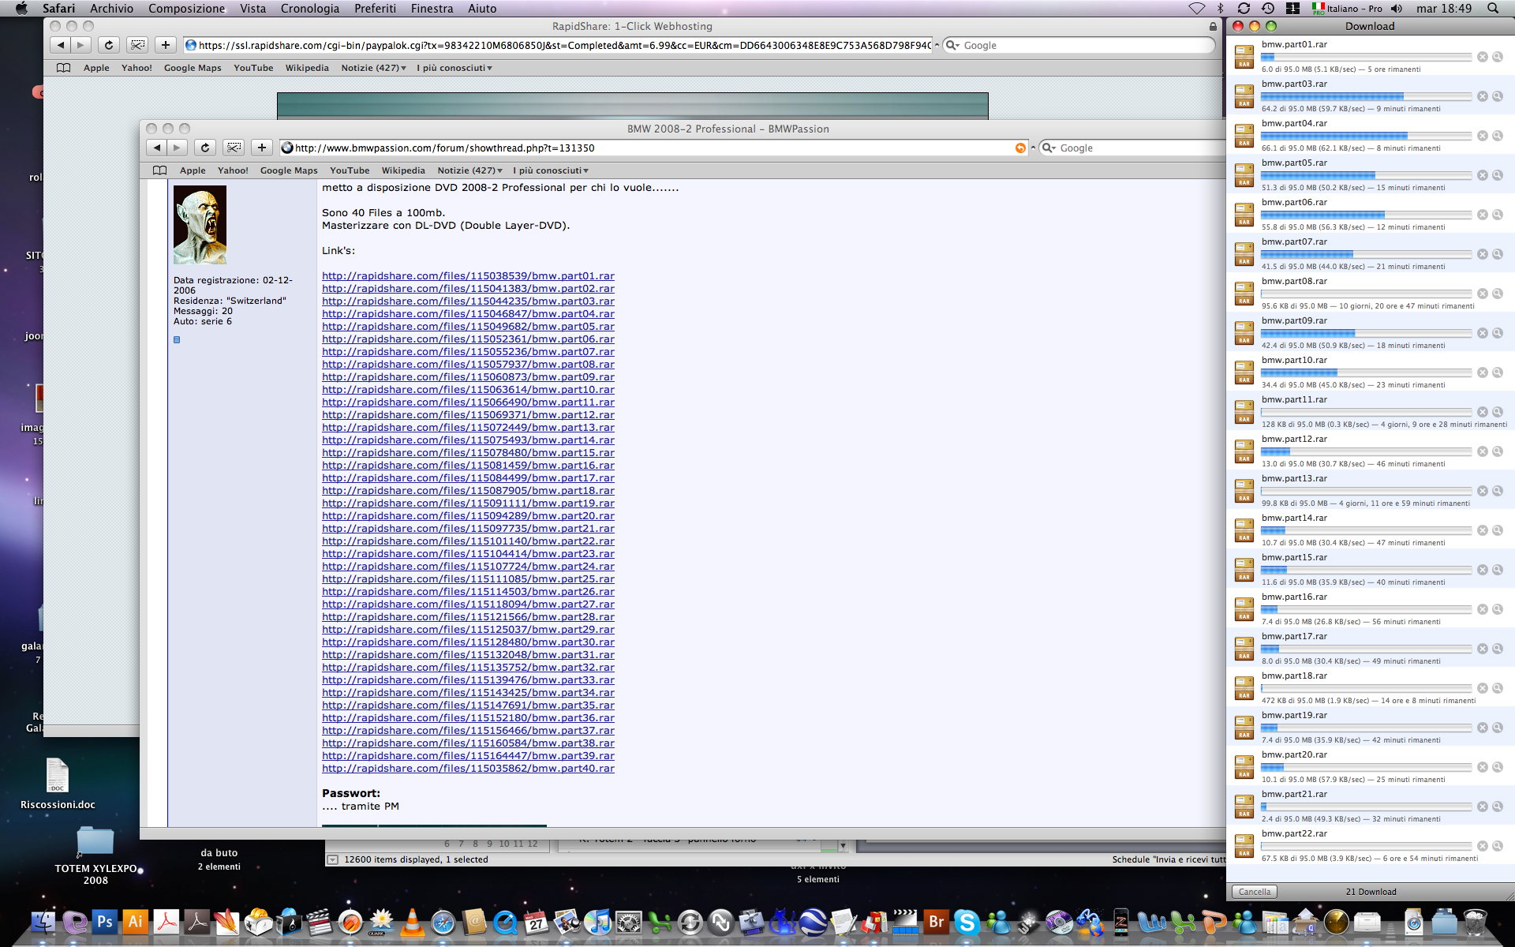Go back in BMWPassion window
1515x947 pixels.
click(x=157, y=148)
